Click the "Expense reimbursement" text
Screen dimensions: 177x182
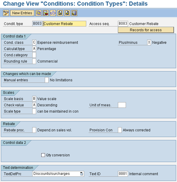point(58,43)
